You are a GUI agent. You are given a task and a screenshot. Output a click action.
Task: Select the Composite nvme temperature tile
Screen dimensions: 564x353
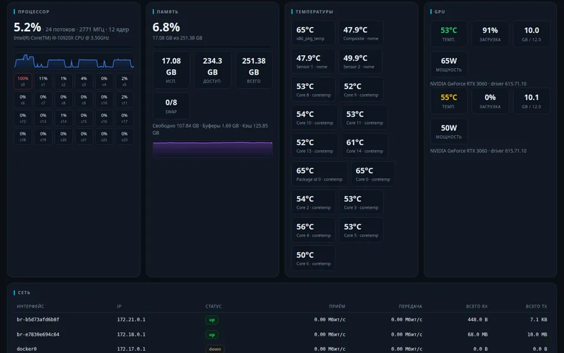coord(361,33)
